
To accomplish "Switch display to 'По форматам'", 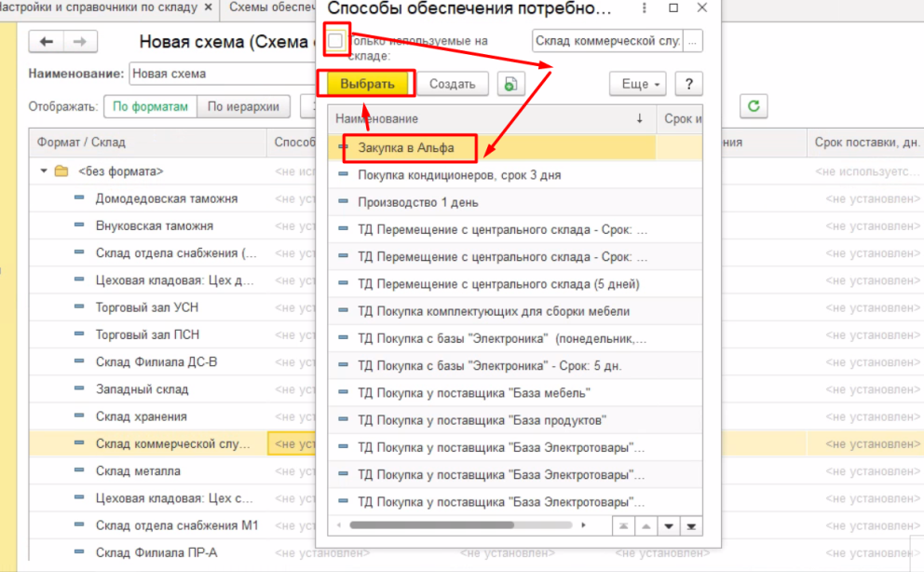I will (150, 106).
